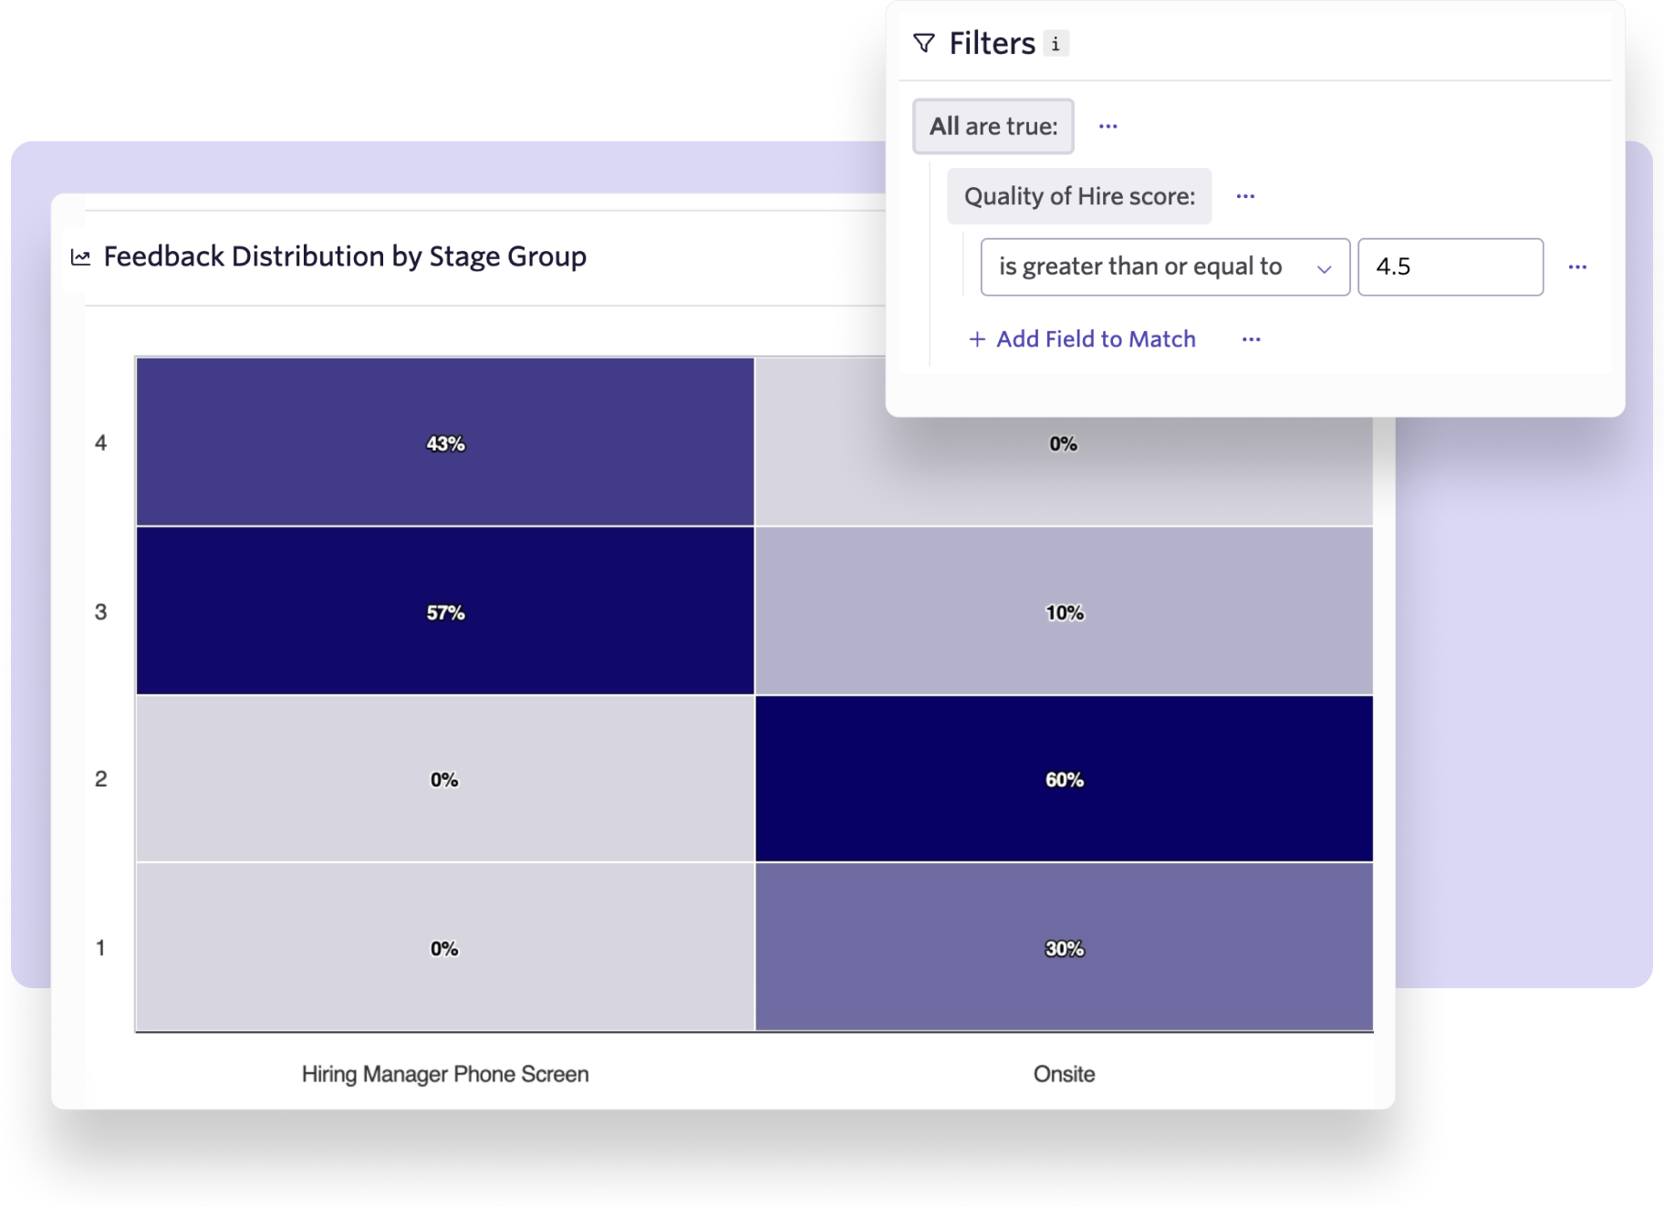Open ellipsis menu beside the 4.5 value field

click(x=1577, y=267)
